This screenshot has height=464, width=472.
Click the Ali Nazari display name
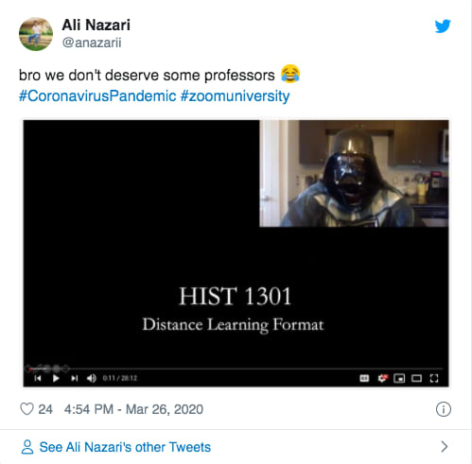[96, 25]
